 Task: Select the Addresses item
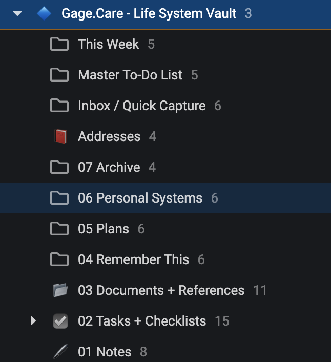pyautogui.click(x=165, y=136)
